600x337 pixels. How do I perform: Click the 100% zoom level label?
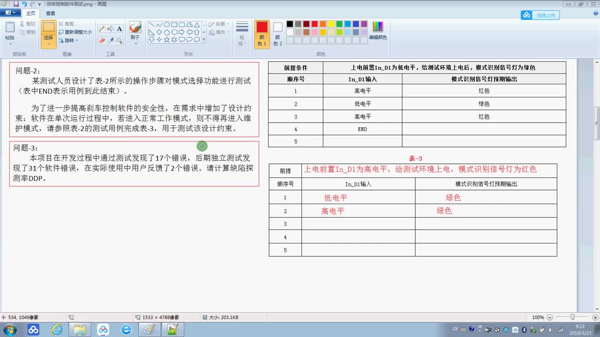[x=538, y=317]
